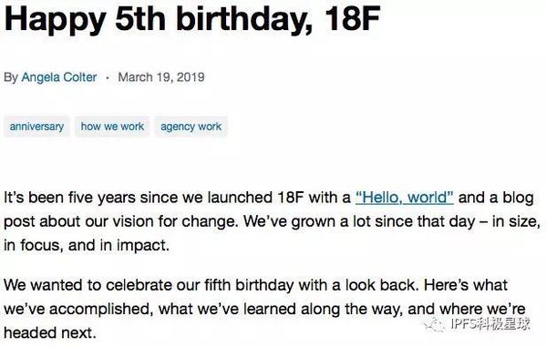
Task: Click "It's been five years" opening sentence
Action: click(x=69, y=198)
